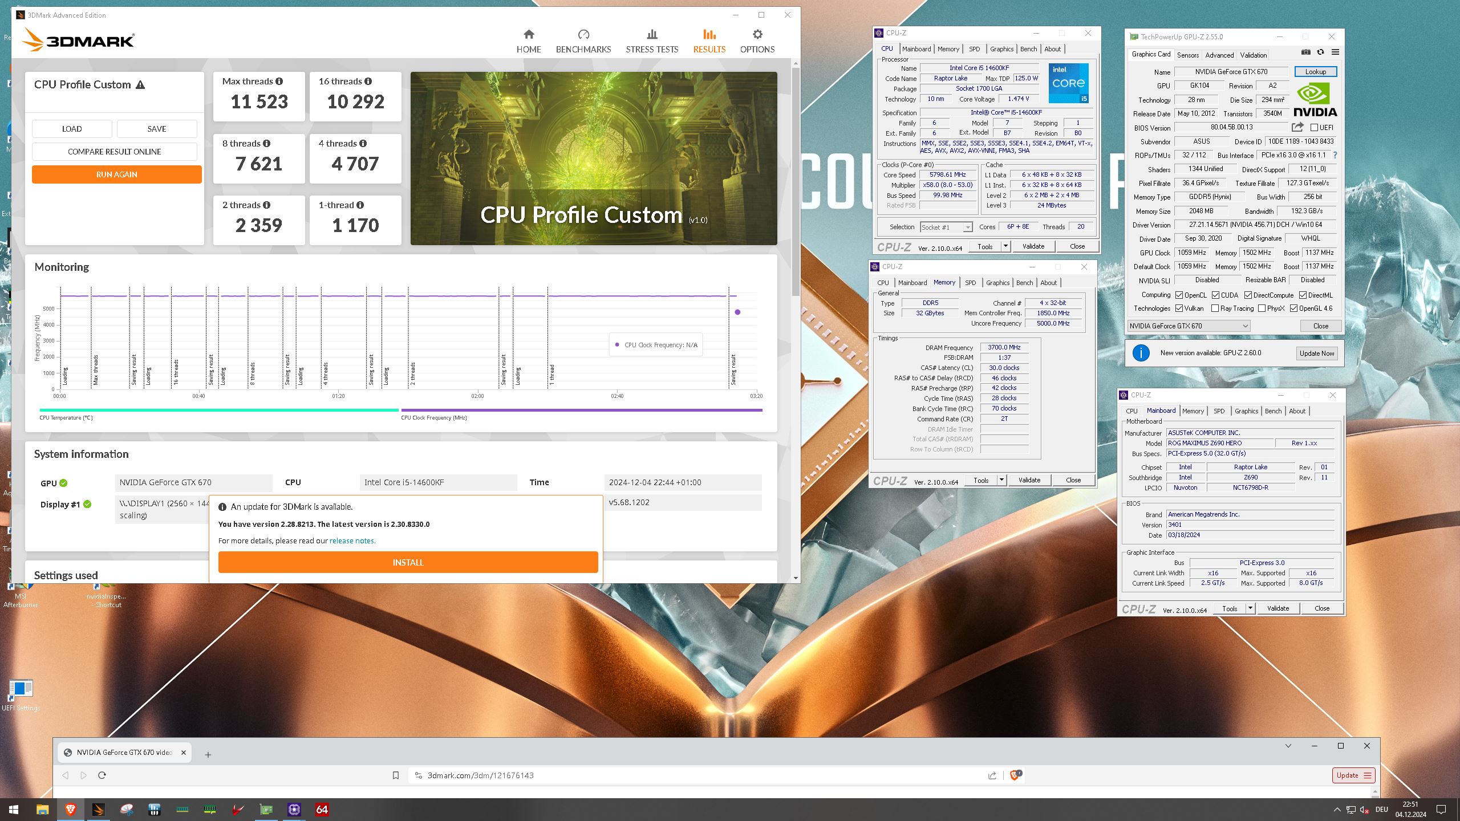Toggle OpenCL checkbox in GPU-Z
The height and width of the screenshot is (821, 1460).
[x=1179, y=295]
